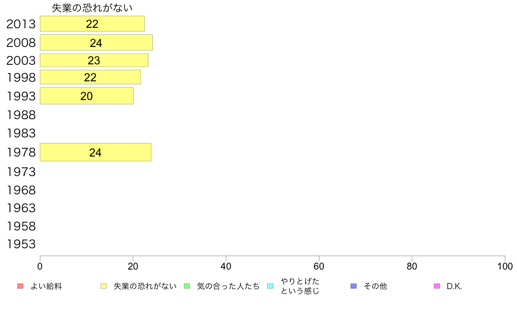
Task: Select the 1998 bar showing 22
Action: [91, 77]
